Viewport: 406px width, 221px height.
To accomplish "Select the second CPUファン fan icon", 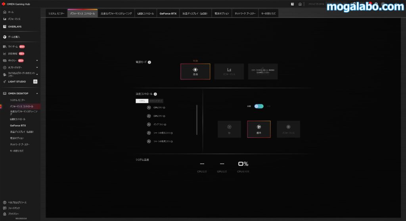I will (x=149, y=116).
